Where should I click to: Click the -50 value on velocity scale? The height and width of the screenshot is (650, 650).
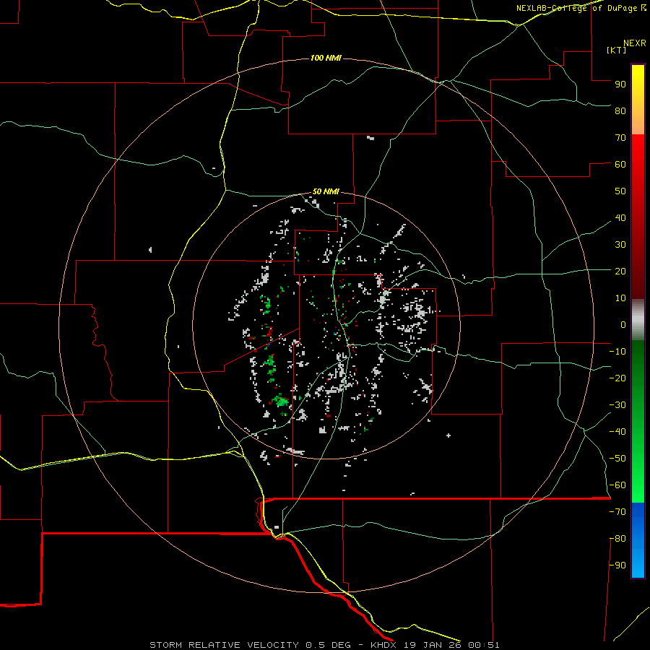pyautogui.click(x=617, y=459)
